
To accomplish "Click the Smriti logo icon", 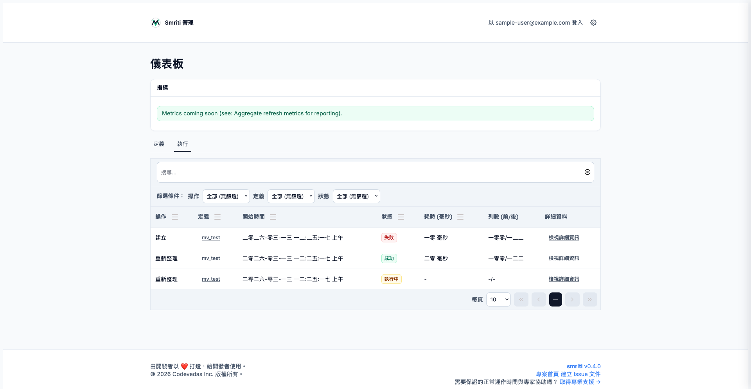I will 156,23.
